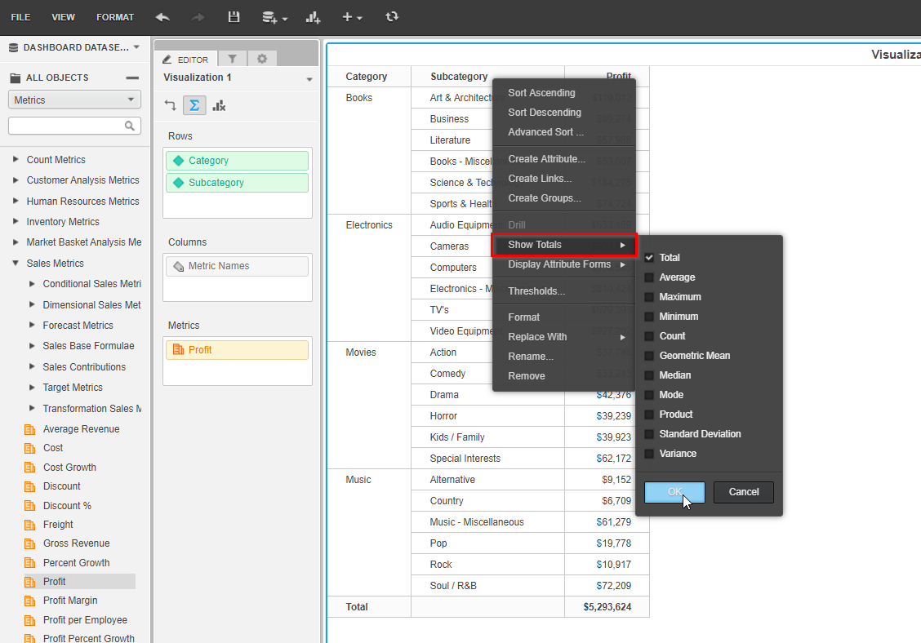Save the dashboard
This screenshot has width=921, height=643.
tap(234, 16)
